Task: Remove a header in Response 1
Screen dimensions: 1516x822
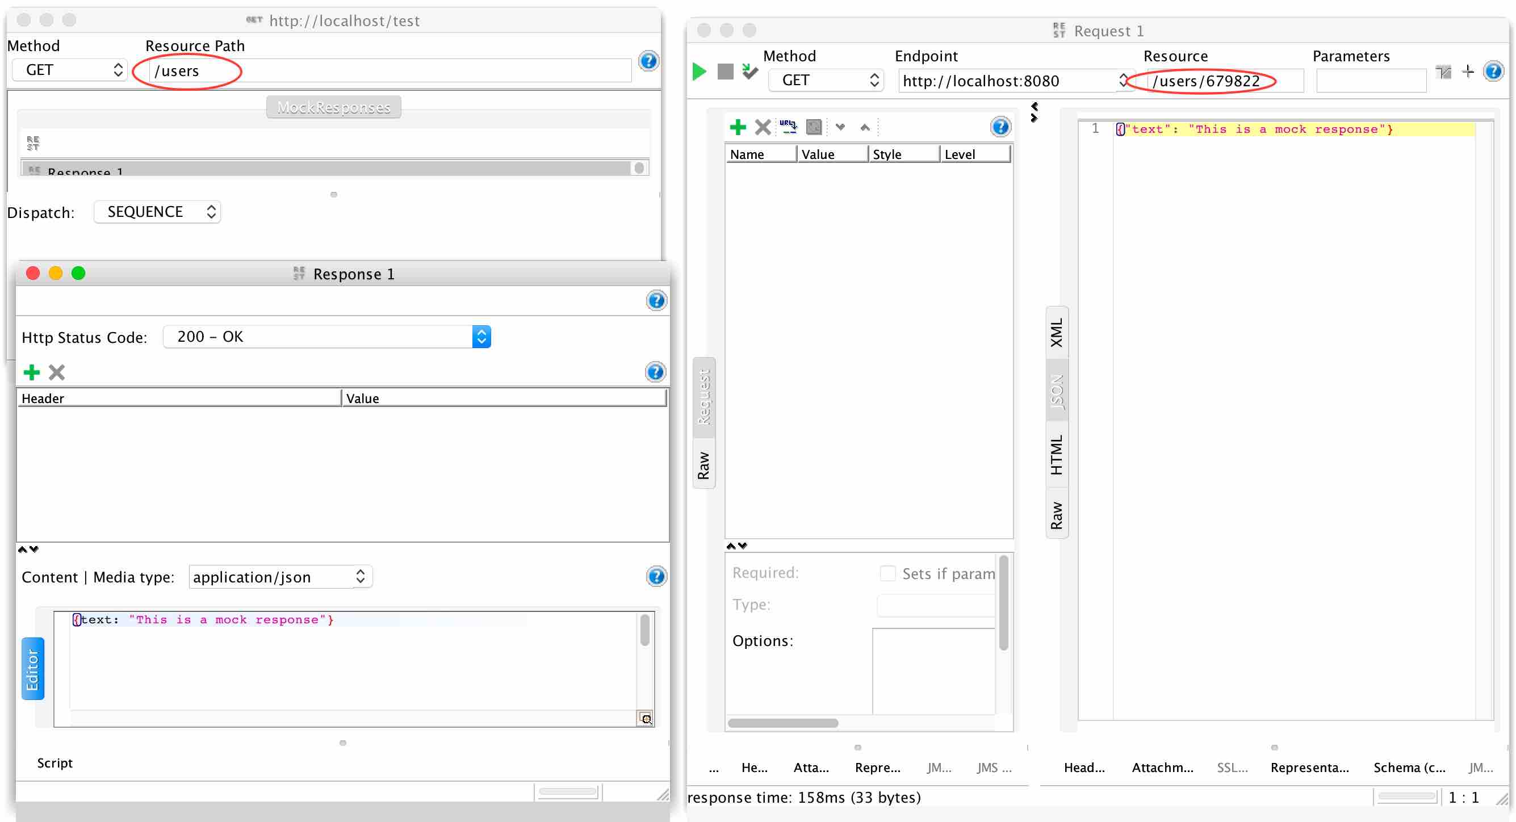Action: coord(57,372)
